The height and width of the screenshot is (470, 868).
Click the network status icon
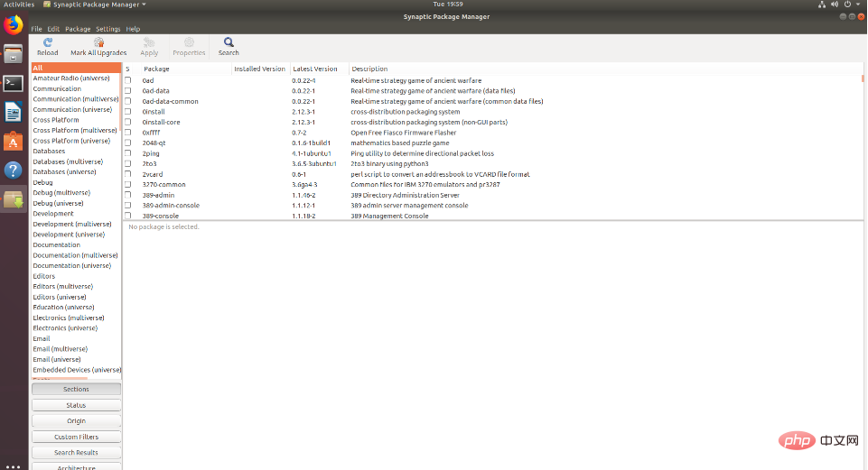click(x=822, y=5)
